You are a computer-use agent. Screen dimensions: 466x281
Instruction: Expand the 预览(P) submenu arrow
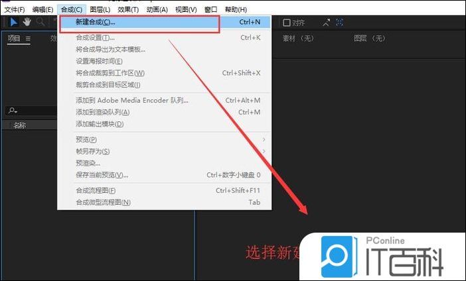tap(264, 139)
